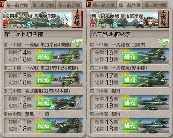173x138 pixels.
Task: Select 第二航空隊 tab on left panel
Action: 43,5
